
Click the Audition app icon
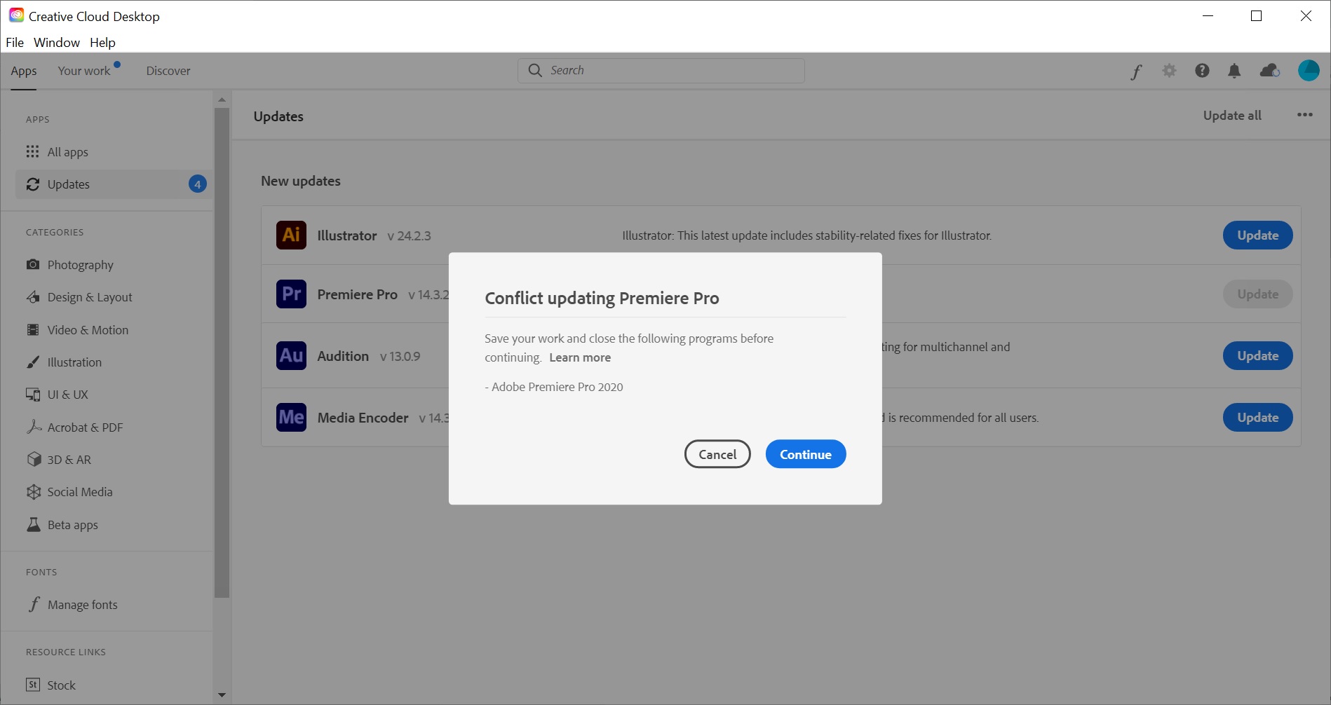tap(291, 355)
